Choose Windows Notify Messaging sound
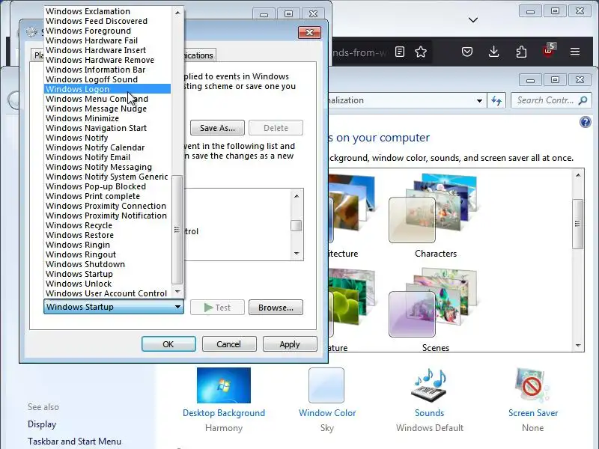The width and height of the screenshot is (599, 449). (x=107, y=167)
